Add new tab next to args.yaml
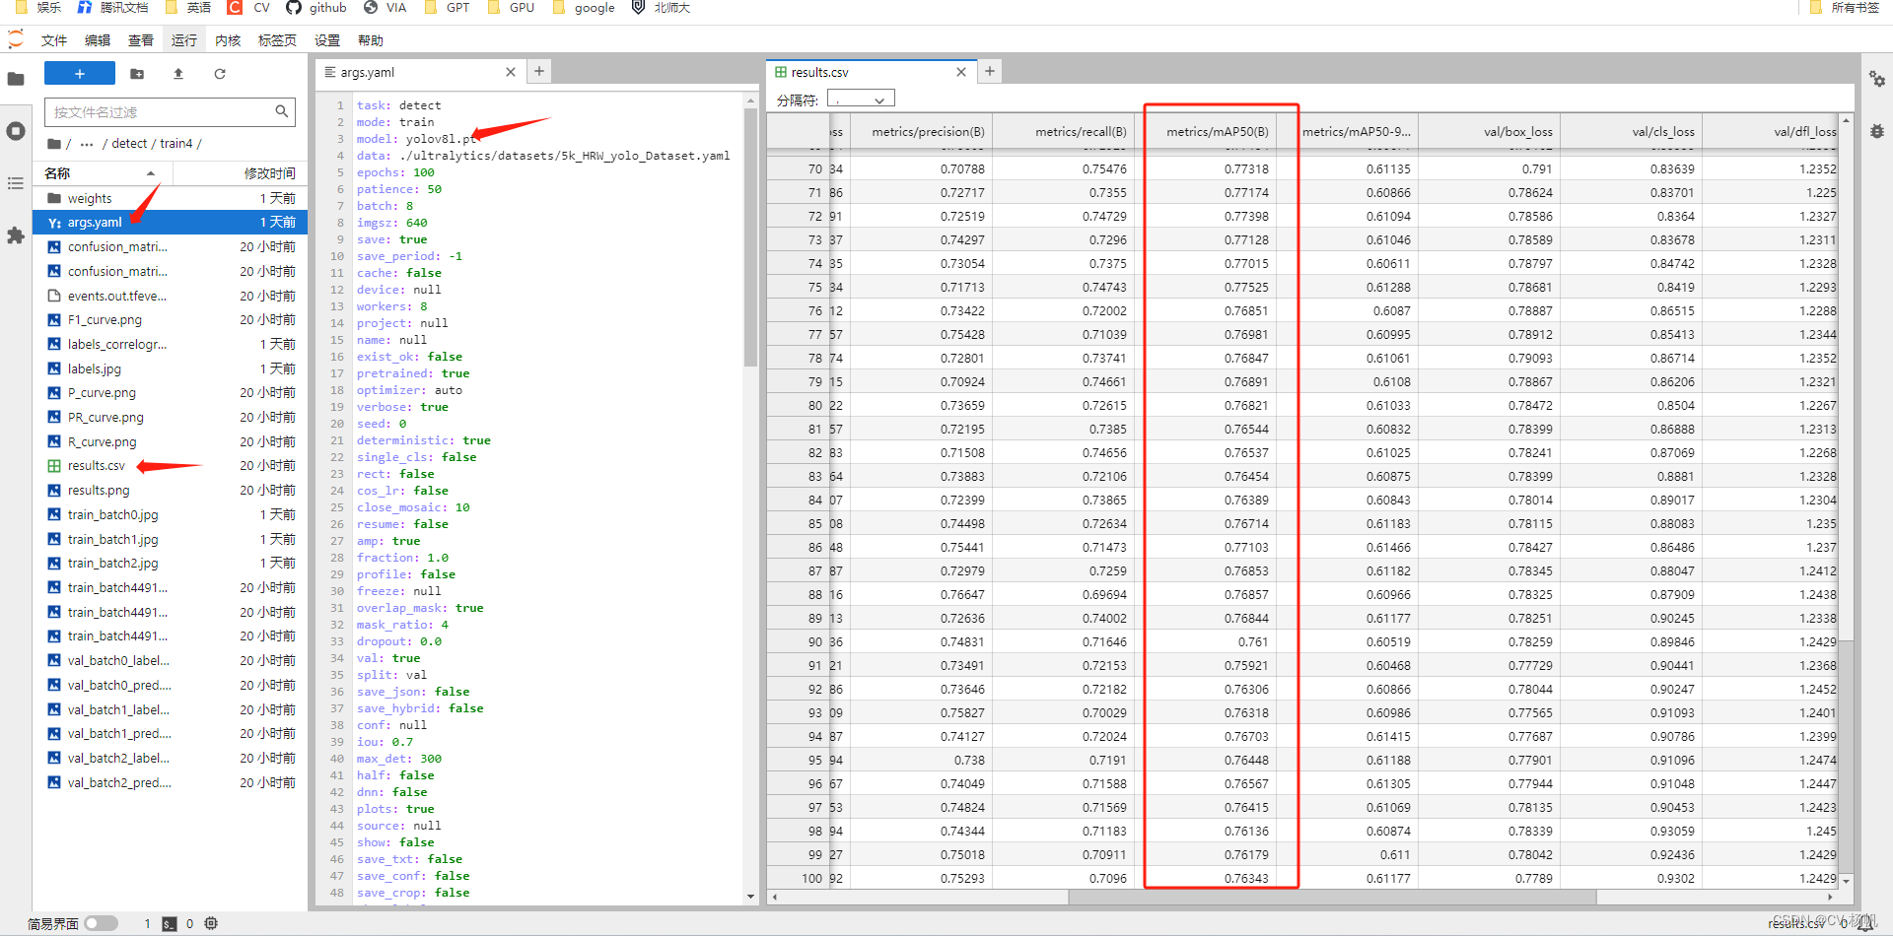Image resolution: width=1893 pixels, height=936 pixels. (x=539, y=71)
